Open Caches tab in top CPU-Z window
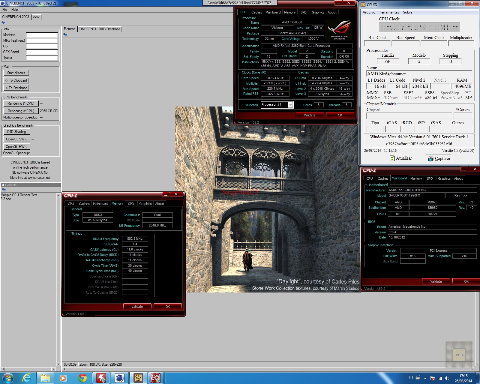480x384 pixels. (x=256, y=12)
